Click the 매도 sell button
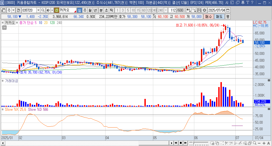Viewport: 272px width, 146px height. pyautogui.click(x=219, y=17)
